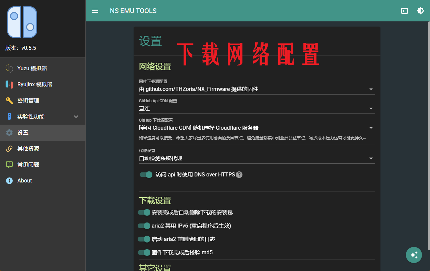Toggle the theme brightness icon

point(420,11)
